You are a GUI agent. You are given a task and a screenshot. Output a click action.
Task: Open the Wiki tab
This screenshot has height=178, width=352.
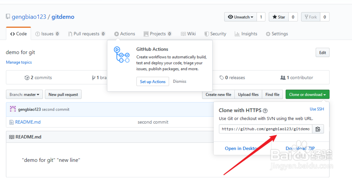[x=188, y=34]
